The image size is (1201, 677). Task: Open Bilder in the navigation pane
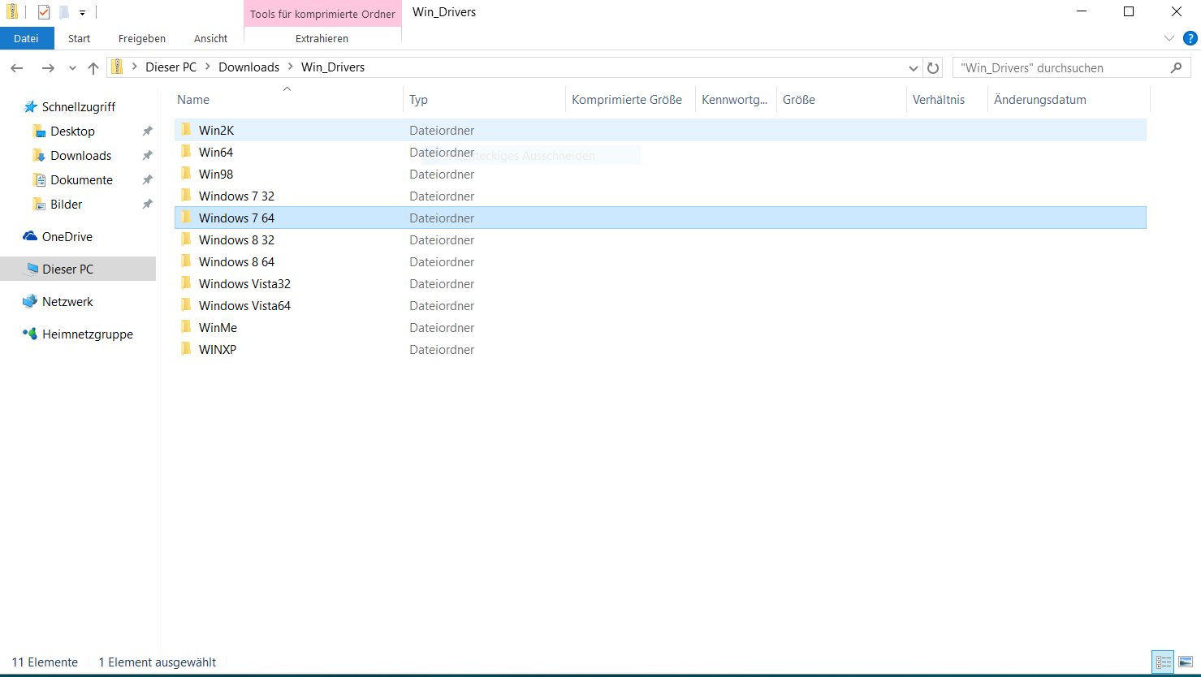(66, 205)
